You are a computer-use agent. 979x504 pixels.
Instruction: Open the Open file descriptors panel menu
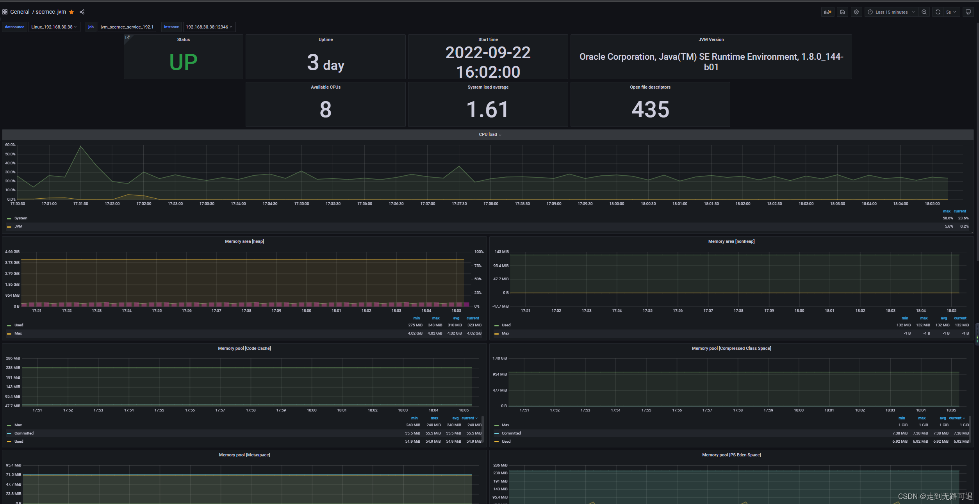(x=650, y=87)
